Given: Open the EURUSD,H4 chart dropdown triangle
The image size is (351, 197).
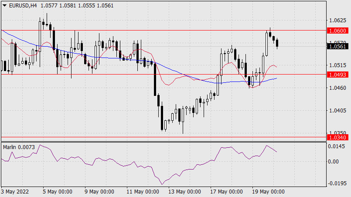Looking at the screenshot, I should [x=4, y=6].
